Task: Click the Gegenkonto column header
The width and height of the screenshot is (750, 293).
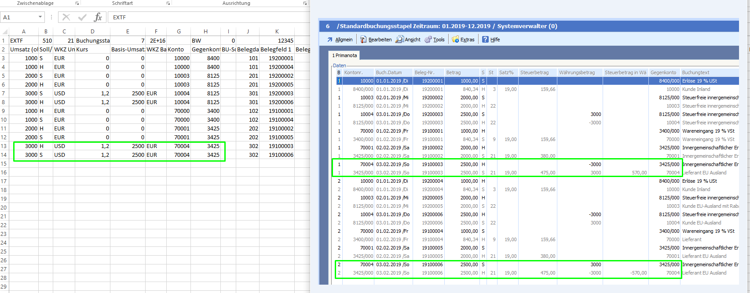Action: click(664, 72)
